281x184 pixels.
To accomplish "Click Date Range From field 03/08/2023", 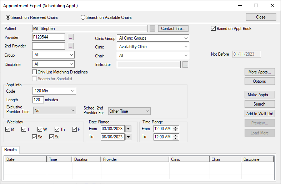I will click(x=113, y=129).
